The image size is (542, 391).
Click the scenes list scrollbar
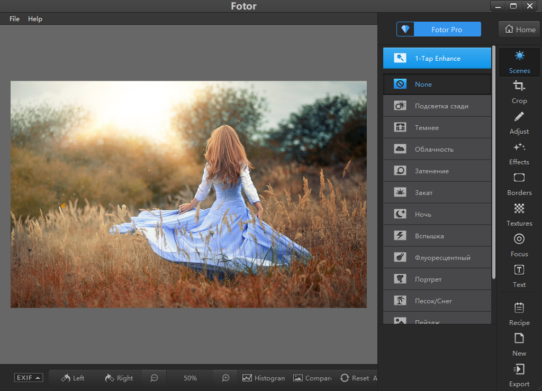click(x=494, y=162)
